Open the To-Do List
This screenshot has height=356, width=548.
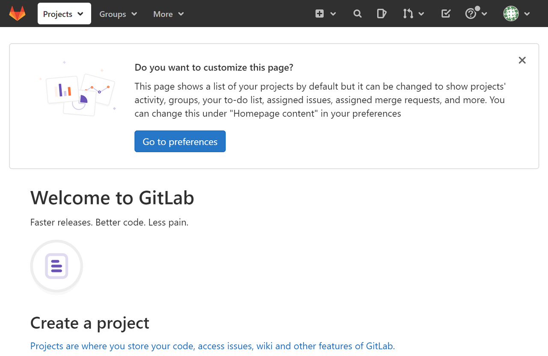(446, 13)
